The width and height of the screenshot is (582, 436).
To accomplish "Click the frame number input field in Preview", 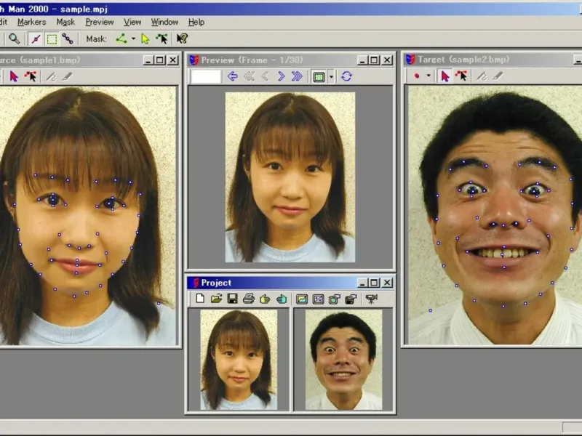I will click(206, 76).
